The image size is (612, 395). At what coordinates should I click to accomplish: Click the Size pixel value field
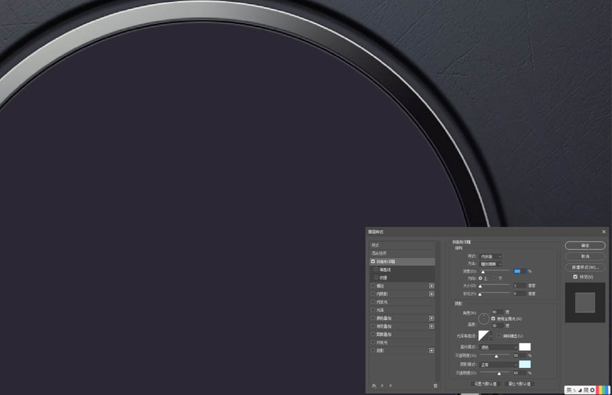click(x=520, y=286)
